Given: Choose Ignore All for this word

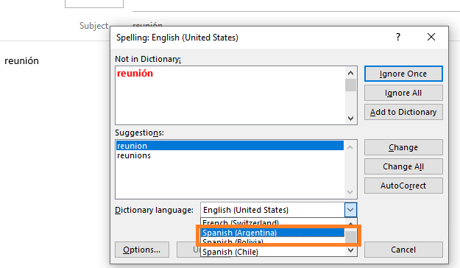Looking at the screenshot, I should (403, 93).
